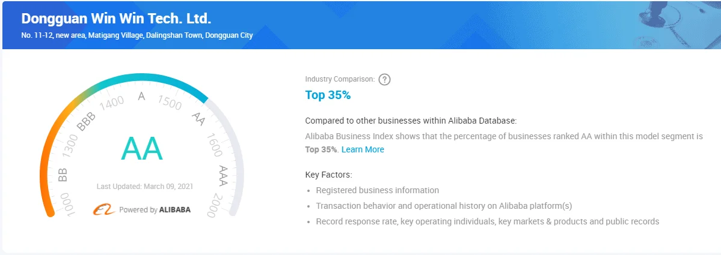Click the Last Updated March 09, 2021 text
This screenshot has height=255, width=721.
pyautogui.click(x=144, y=187)
